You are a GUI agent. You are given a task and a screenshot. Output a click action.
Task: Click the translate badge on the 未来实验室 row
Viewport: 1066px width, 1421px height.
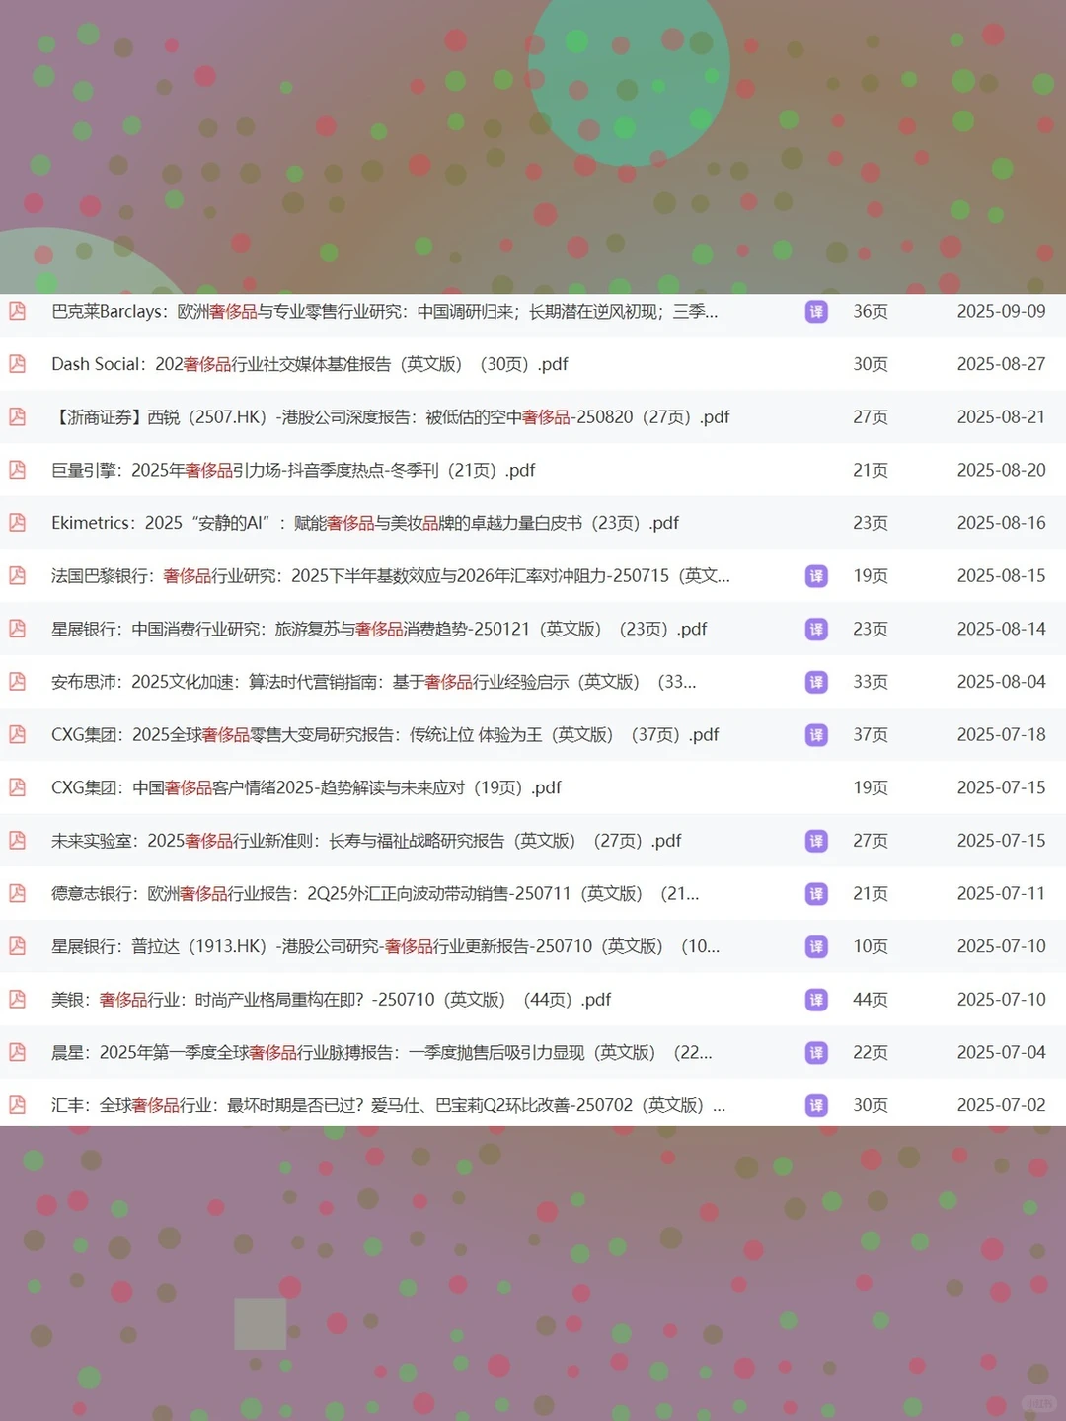point(816,841)
